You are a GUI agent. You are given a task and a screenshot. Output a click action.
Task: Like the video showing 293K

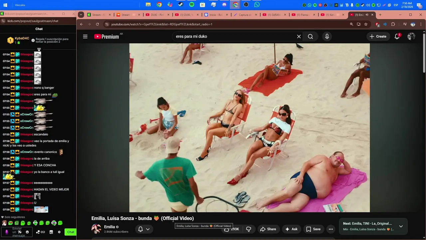(x=232, y=229)
